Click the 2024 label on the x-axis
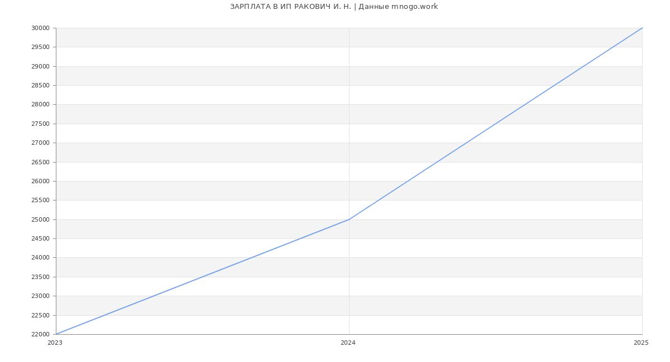Screen dimensions: 670x362 point(348,343)
